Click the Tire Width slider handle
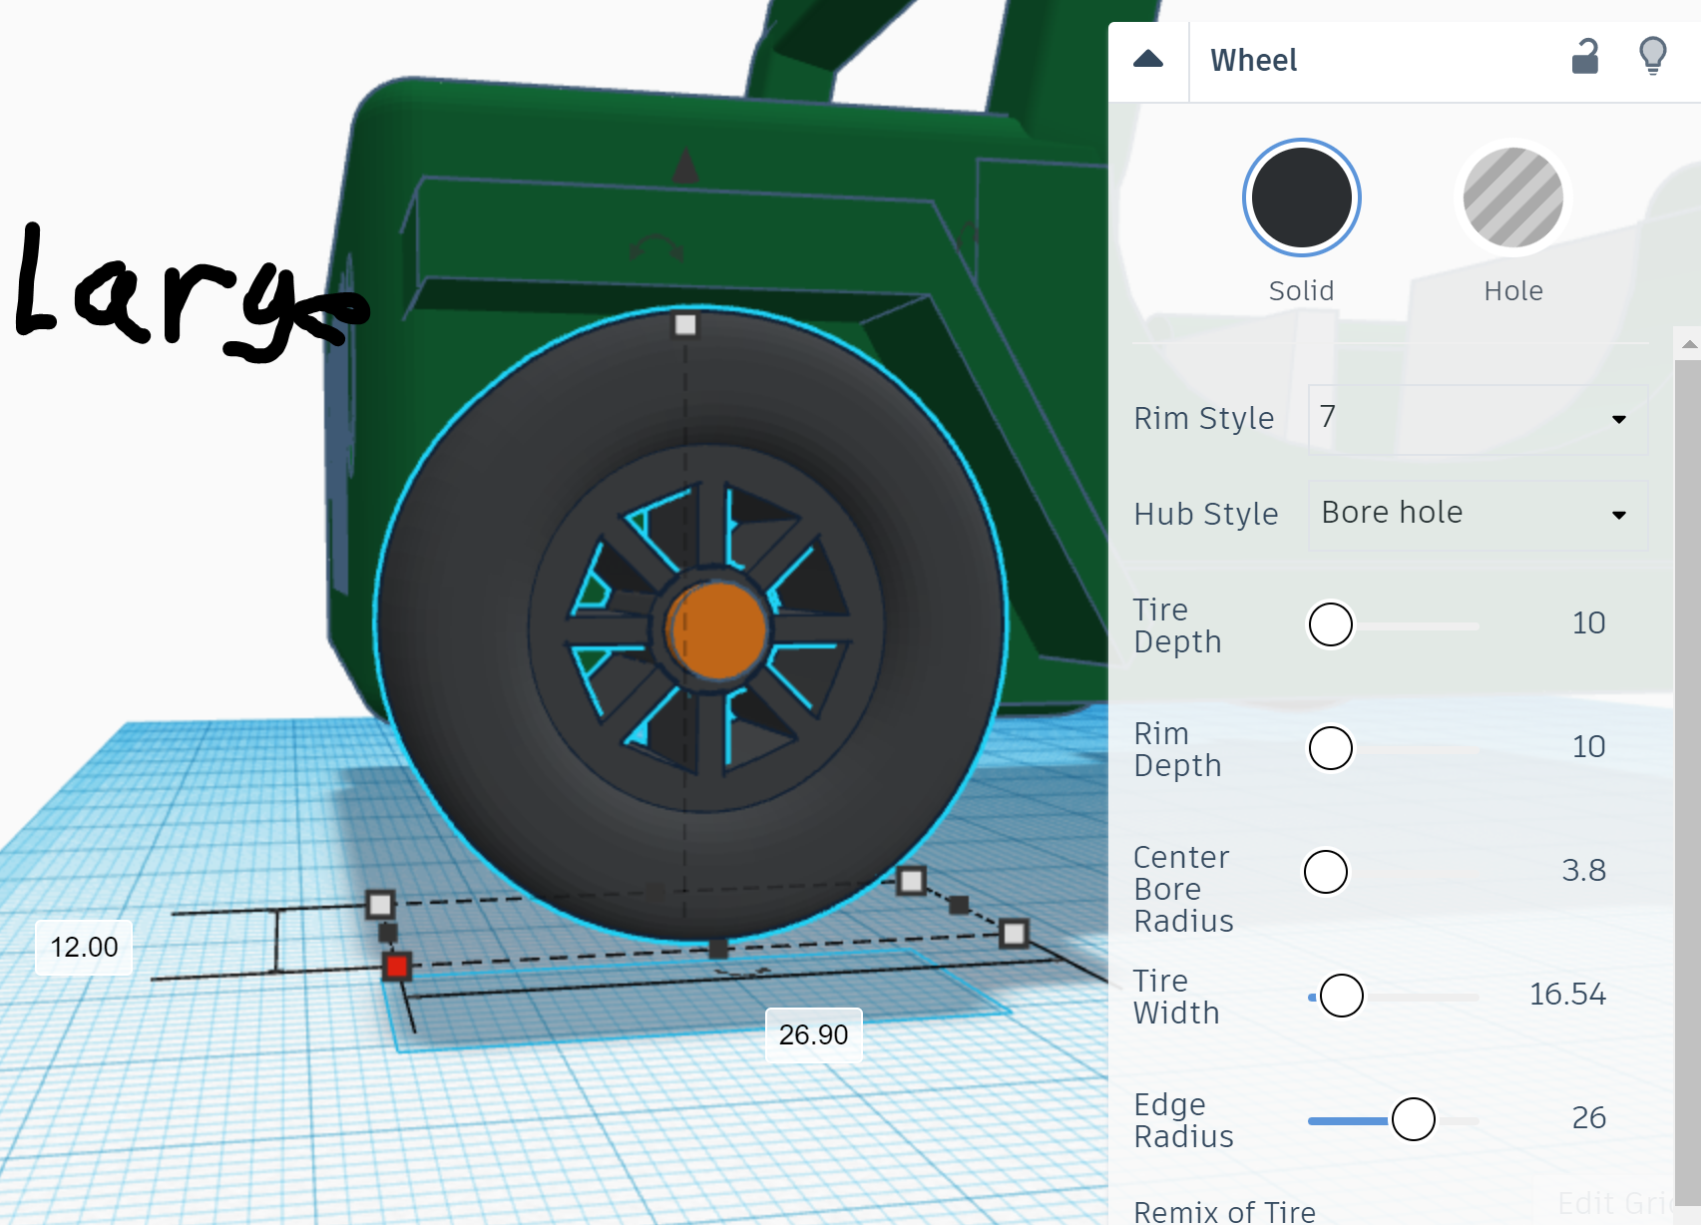Screen dimensions: 1701x1225 coord(1342,996)
